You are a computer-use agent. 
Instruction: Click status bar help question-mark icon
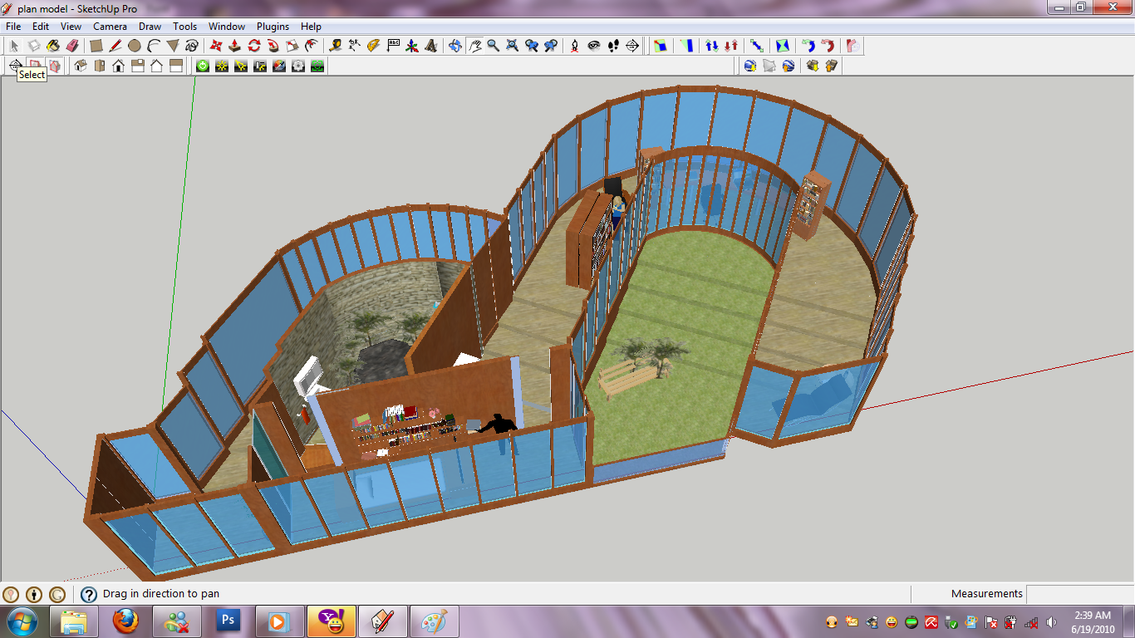(x=89, y=594)
